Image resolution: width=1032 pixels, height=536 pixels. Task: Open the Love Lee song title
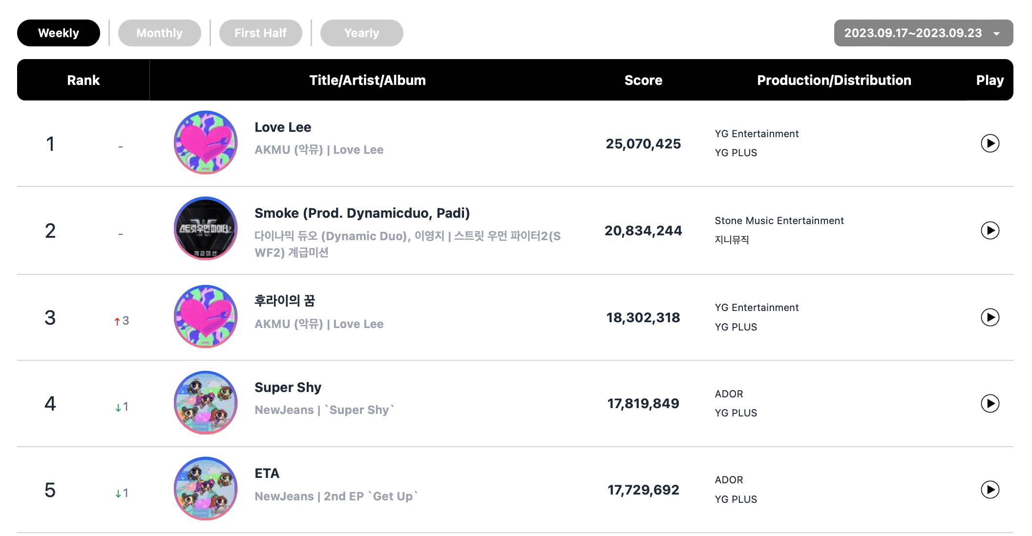click(283, 127)
